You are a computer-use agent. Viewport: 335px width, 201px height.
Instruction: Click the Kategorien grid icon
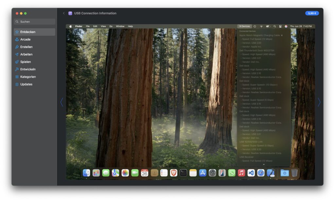pos(17,77)
